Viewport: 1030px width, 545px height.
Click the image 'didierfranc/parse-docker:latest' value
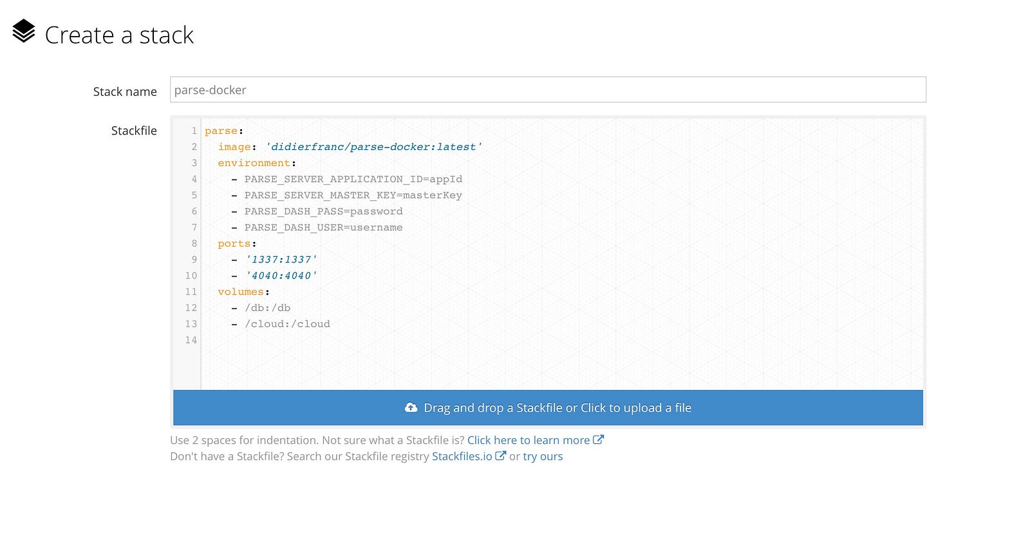pyautogui.click(x=374, y=147)
